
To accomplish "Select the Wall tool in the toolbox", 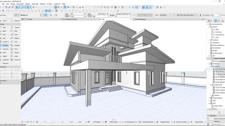I will pyautogui.click(x=4, y=27).
